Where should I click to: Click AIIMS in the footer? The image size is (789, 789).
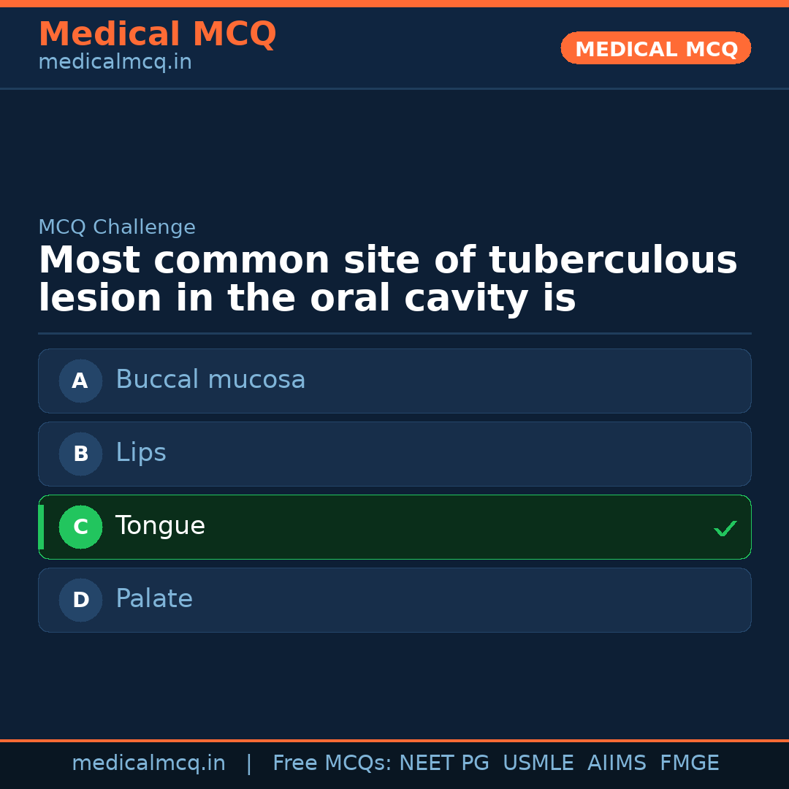point(617,763)
